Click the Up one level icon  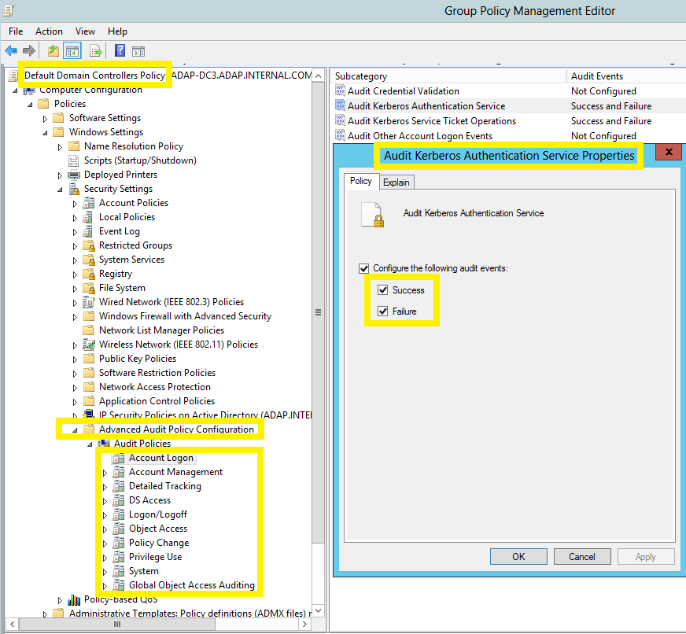tap(53, 50)
